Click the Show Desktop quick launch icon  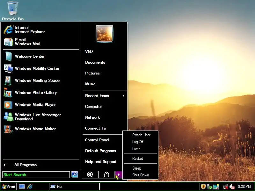tap(22, 187)
